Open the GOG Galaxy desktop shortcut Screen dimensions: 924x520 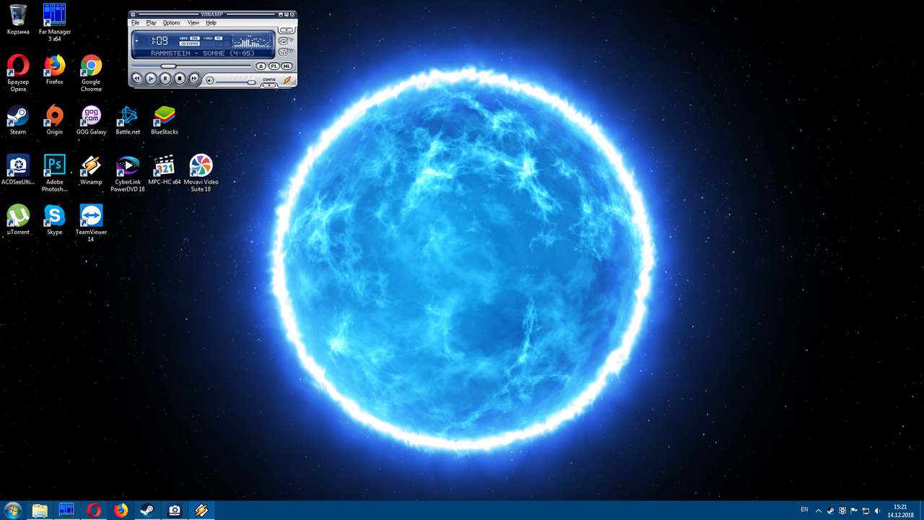(91, 120)
